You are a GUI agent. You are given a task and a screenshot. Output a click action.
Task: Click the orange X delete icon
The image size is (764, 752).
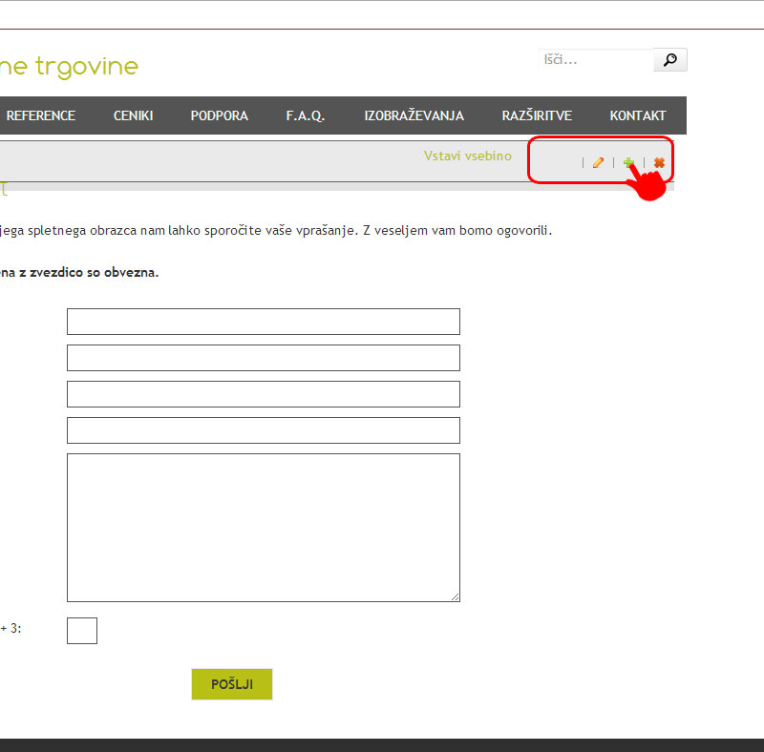tap(659, 162)
